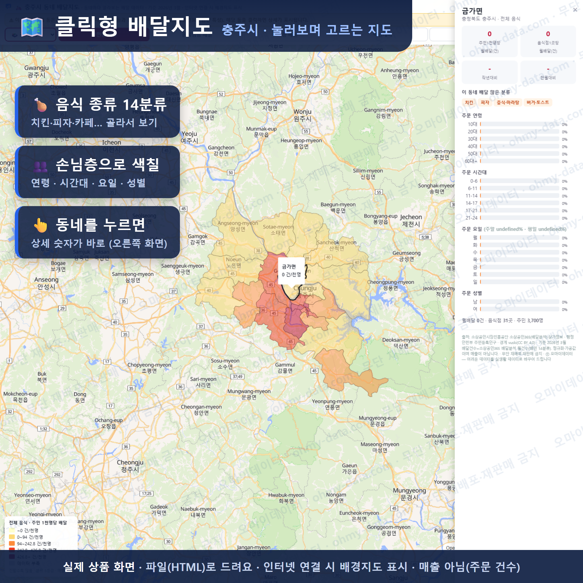The height and width of the screenshot is (583, 583).
Task: Close the 금가면 detail panel
Action: [575, 10]
